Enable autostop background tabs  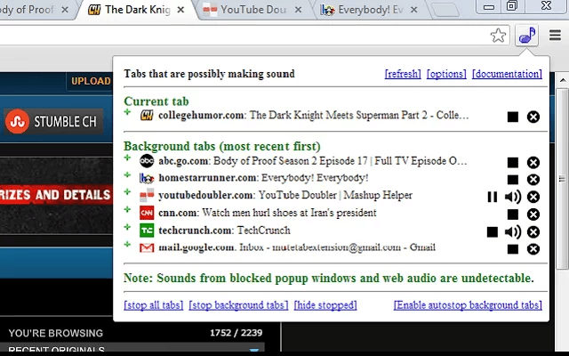tap(468, 305)
